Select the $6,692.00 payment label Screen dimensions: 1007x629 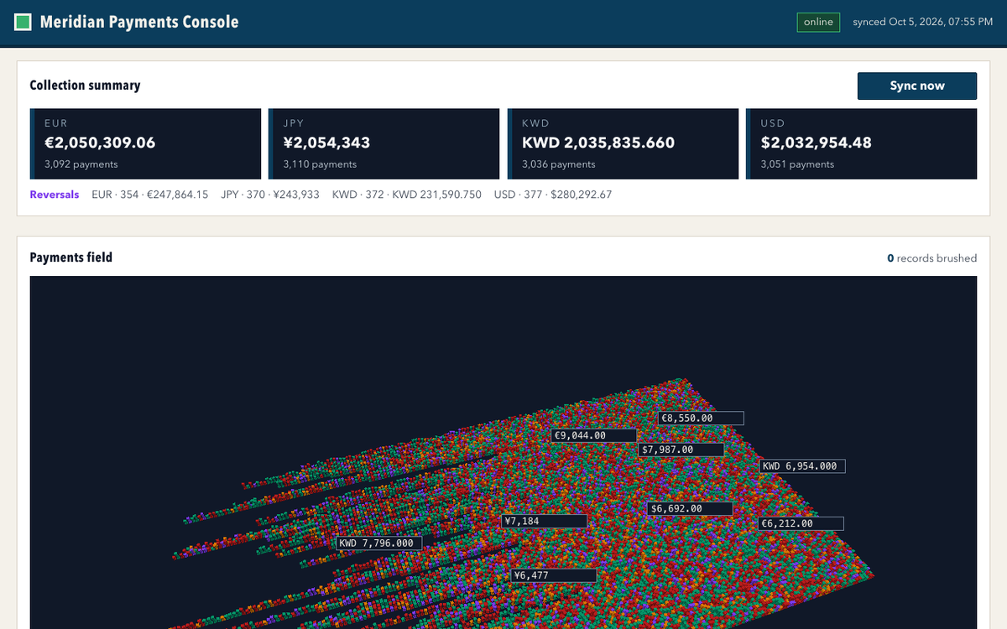pyautogui.click(x=691, y=508)
